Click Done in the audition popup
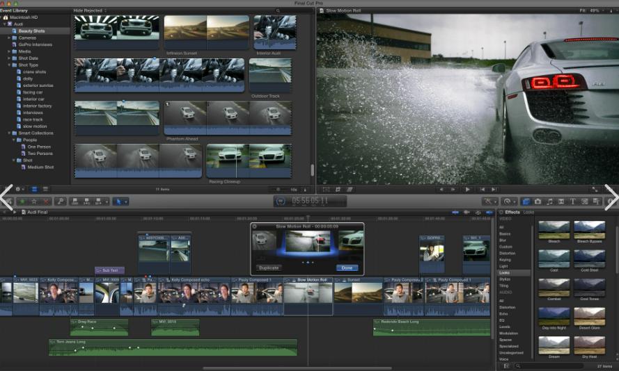 [347, 267]
